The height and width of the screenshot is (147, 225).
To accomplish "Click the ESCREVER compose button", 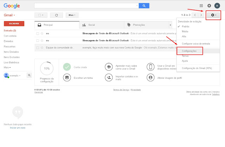I will pyautogui.click(x=14, y=24).
